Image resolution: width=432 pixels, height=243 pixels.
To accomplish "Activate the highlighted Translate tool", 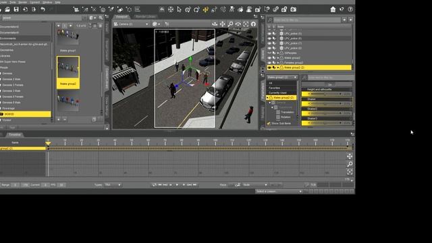I will [x=205, y=9].
